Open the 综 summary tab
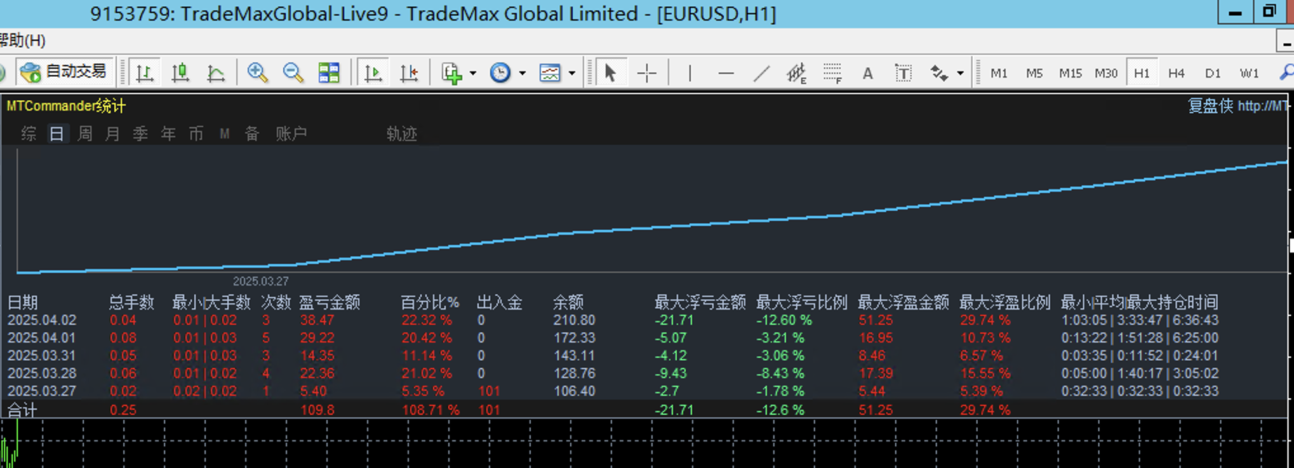 29,134
